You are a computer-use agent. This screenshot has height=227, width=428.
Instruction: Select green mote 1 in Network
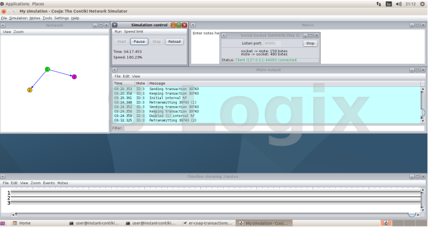pos(47,69)
